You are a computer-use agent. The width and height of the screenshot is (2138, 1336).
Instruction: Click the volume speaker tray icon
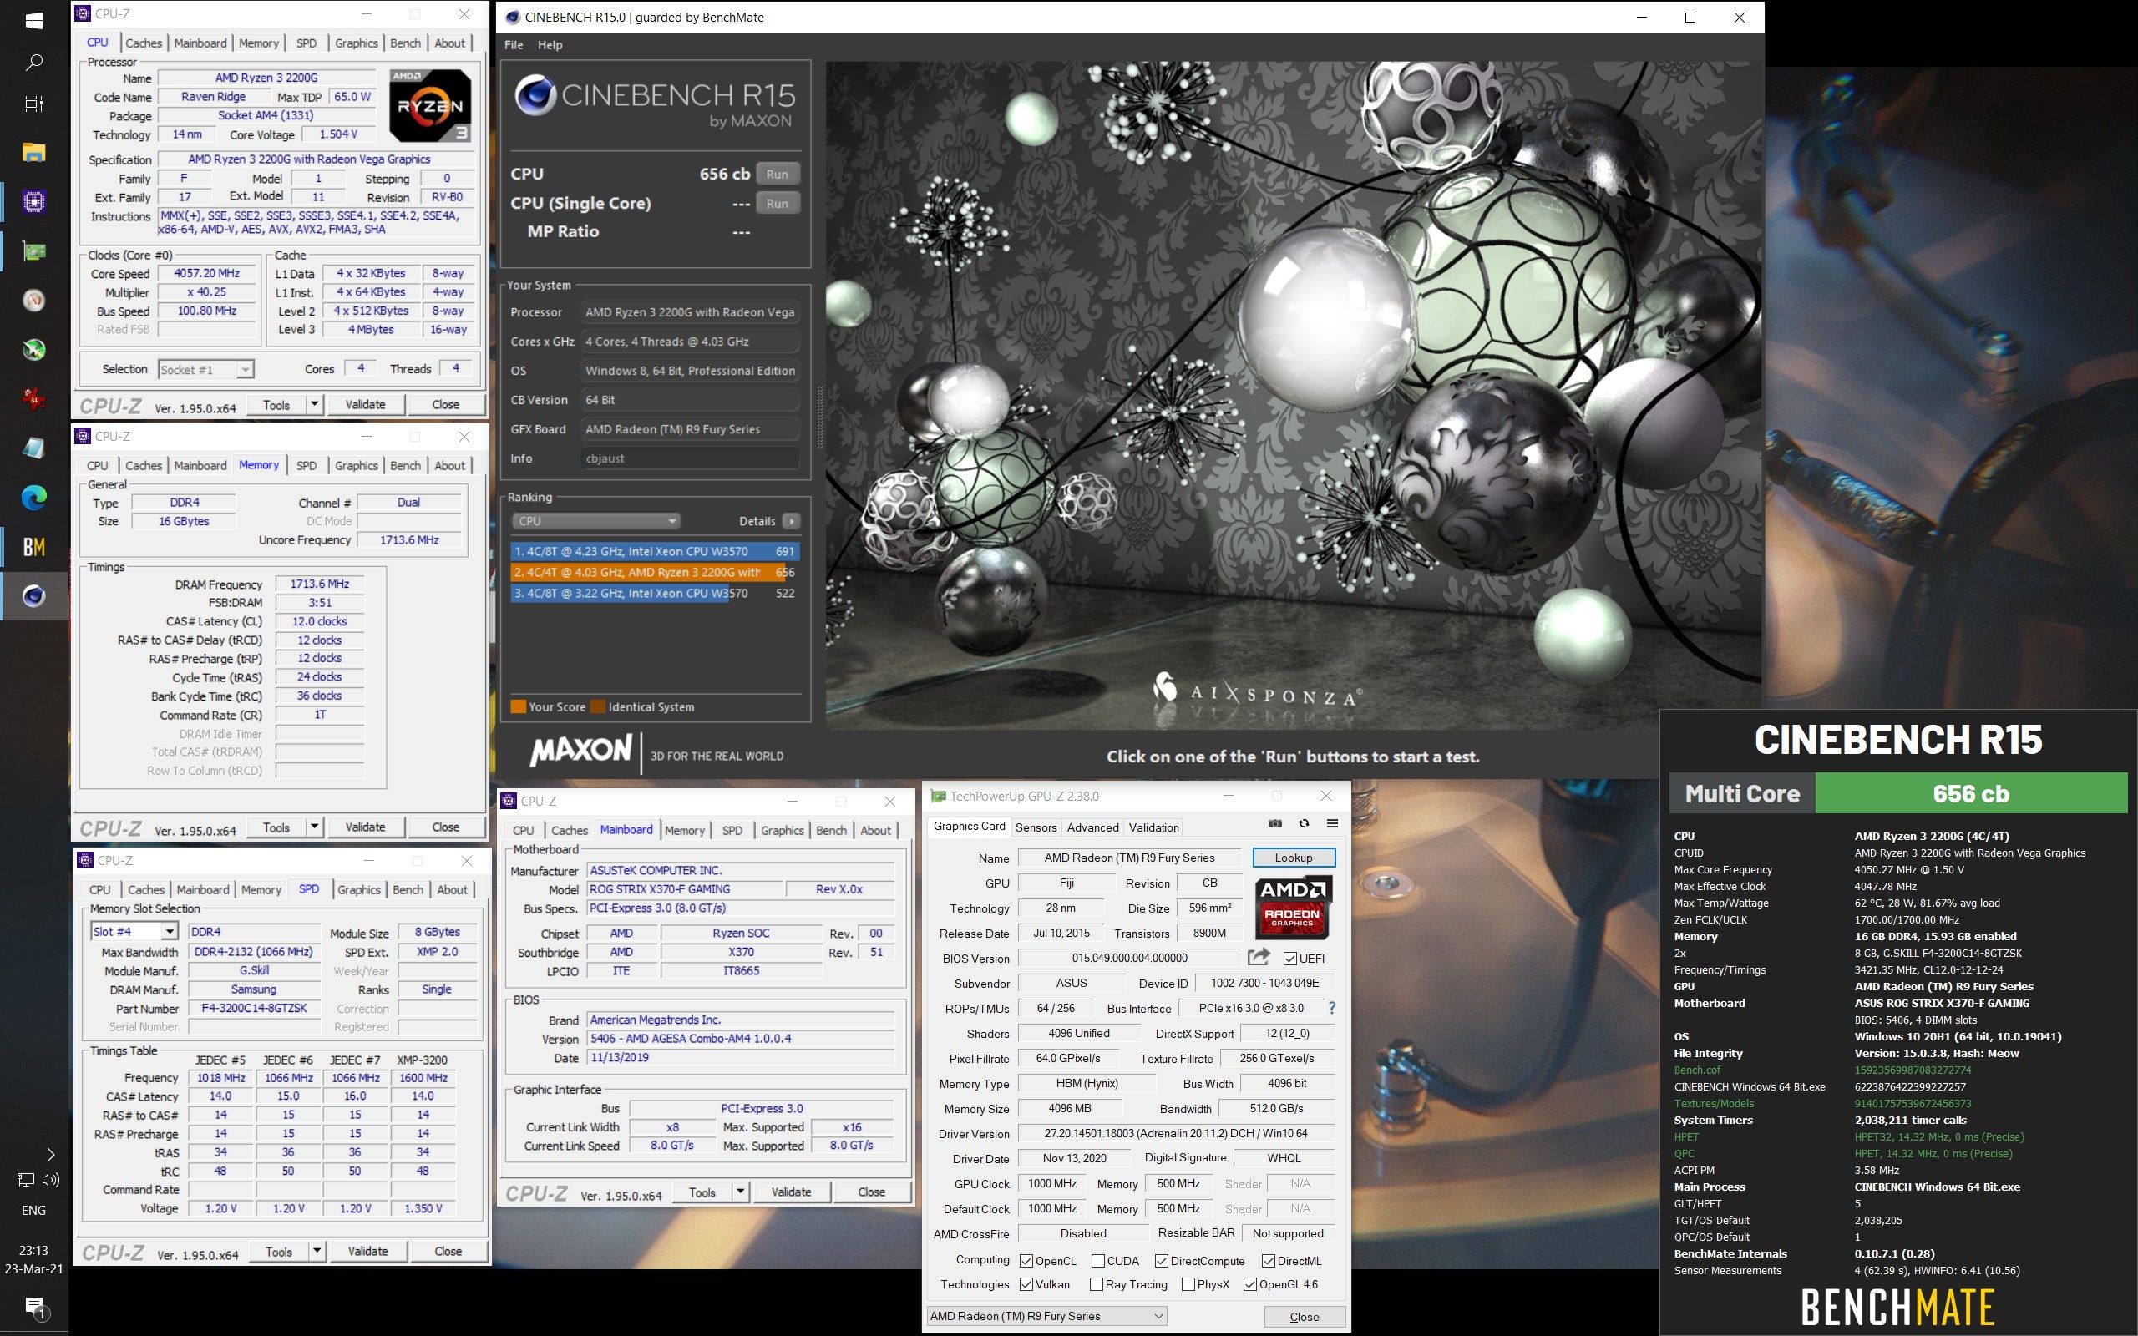[50, 1180]
